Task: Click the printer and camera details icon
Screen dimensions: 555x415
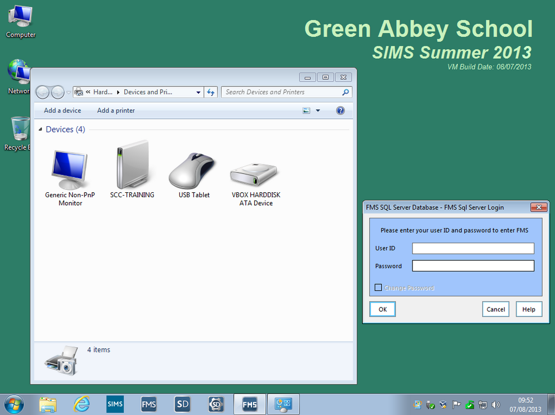Action: click(x=62, y=361)
